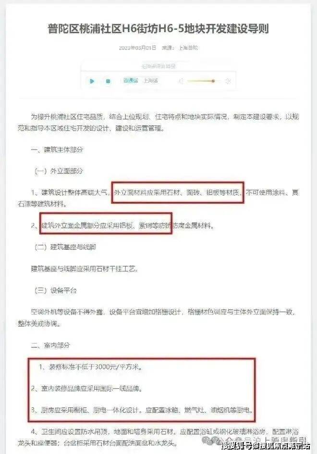
Task: Switch narration to 上海话
Action: (150, 81)
